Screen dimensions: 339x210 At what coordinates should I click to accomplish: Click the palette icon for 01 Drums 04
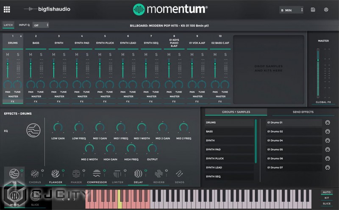click(x=328, y=140)
